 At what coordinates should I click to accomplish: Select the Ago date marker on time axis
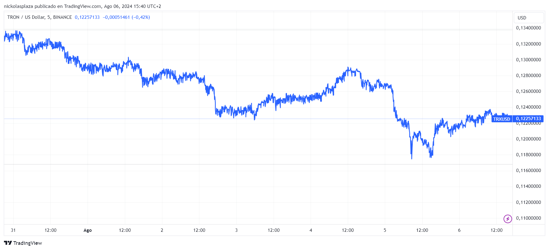click(88, 230)
